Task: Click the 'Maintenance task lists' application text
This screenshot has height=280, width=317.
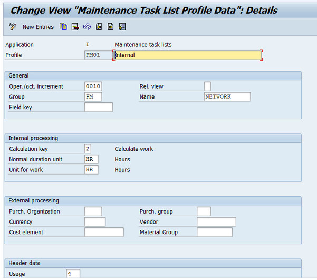Action: (143, 45)
